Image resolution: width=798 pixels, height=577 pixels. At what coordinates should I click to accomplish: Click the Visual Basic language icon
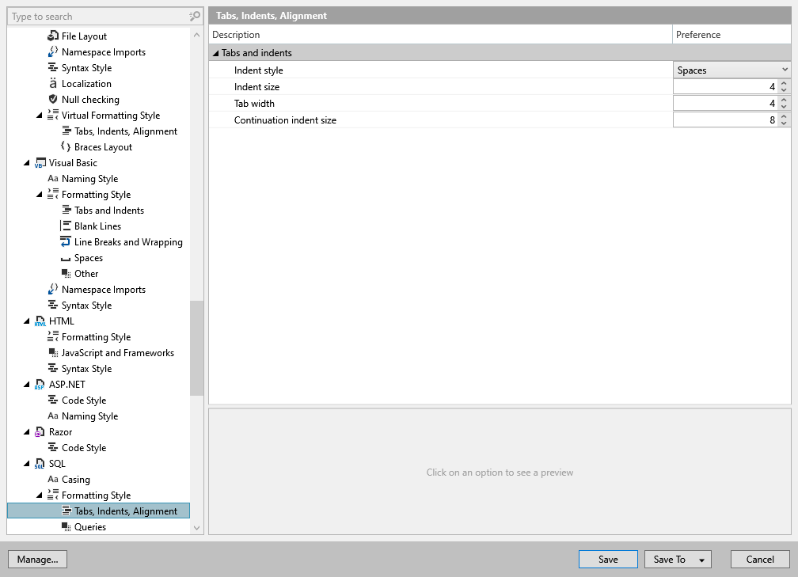point(40,162)
